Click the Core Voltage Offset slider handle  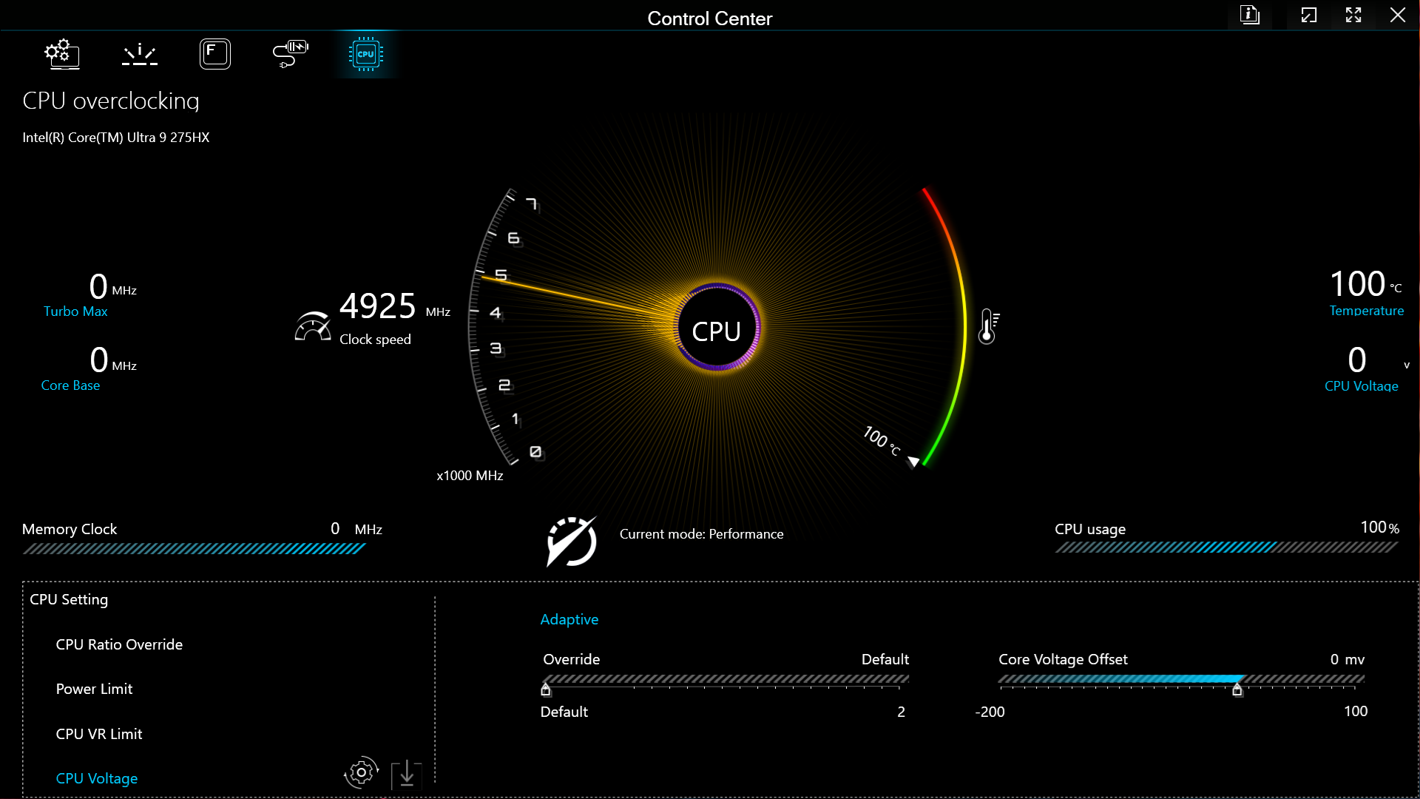coord(1237,690)
